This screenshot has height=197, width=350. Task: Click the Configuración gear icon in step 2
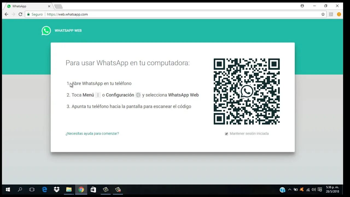pyautogui.click(x=138, y=95)
